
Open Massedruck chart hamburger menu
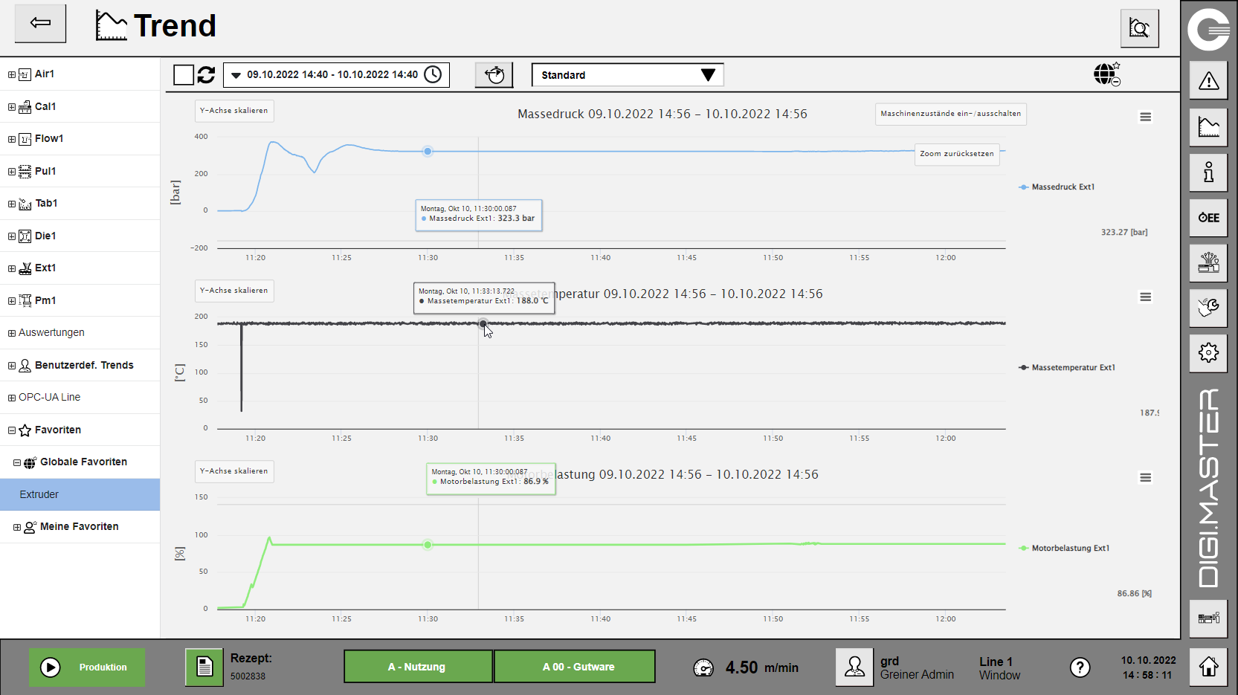[x=1145, y=117]
